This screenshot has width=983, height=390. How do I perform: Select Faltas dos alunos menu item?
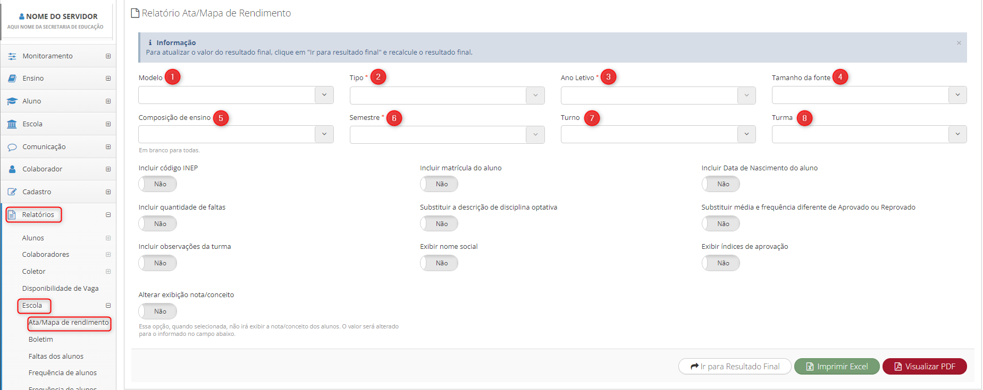click(x=56, y=357)
